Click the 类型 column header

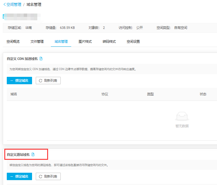coord(150,94)
